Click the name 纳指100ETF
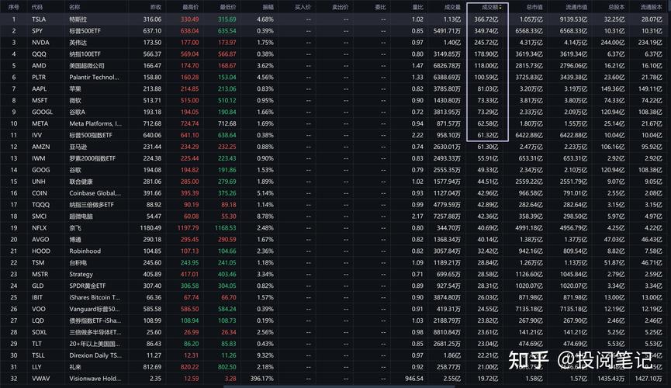The height and width of the screenshot is (388, 671). point(85,54)
